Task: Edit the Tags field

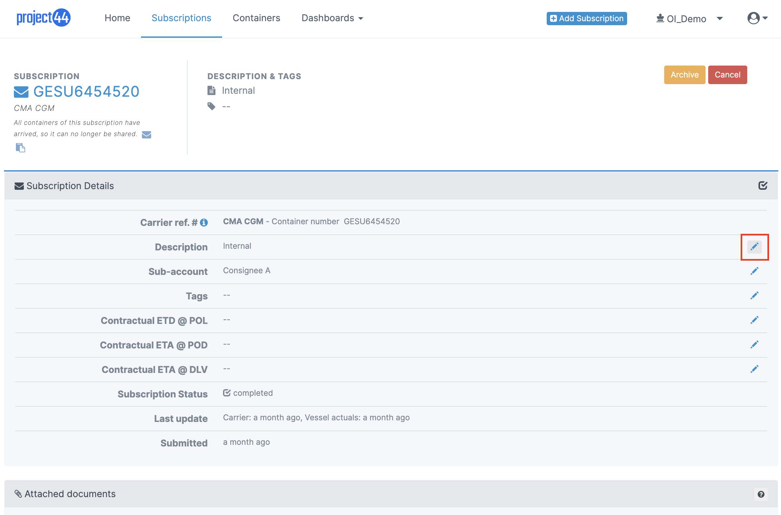Action: tap(755, 296)
